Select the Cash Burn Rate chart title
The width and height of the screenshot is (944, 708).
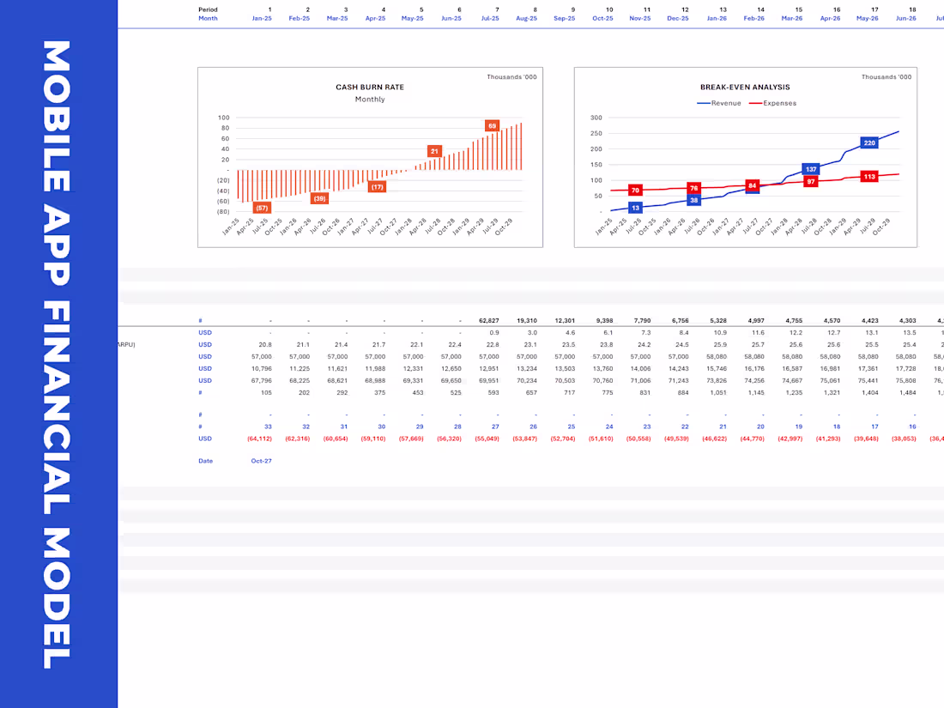coord(370,87)
